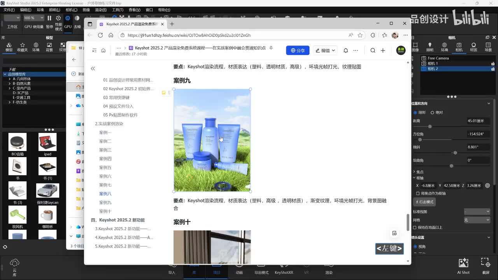Select the 绝对 absolute radio button
498x280 pixels.
tap(432, 112)
